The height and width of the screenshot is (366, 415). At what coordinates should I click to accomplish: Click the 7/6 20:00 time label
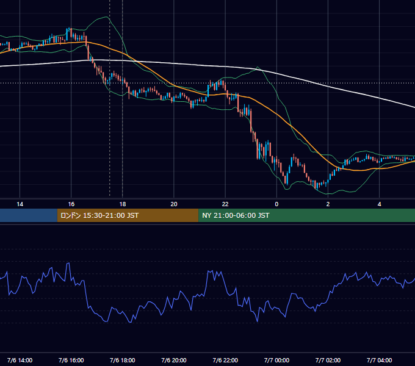tap(174, 360)
